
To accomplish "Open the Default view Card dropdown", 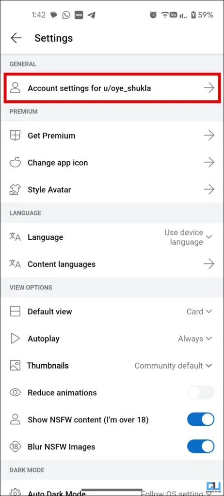I will pyautogui.click(x=199, y=311).
